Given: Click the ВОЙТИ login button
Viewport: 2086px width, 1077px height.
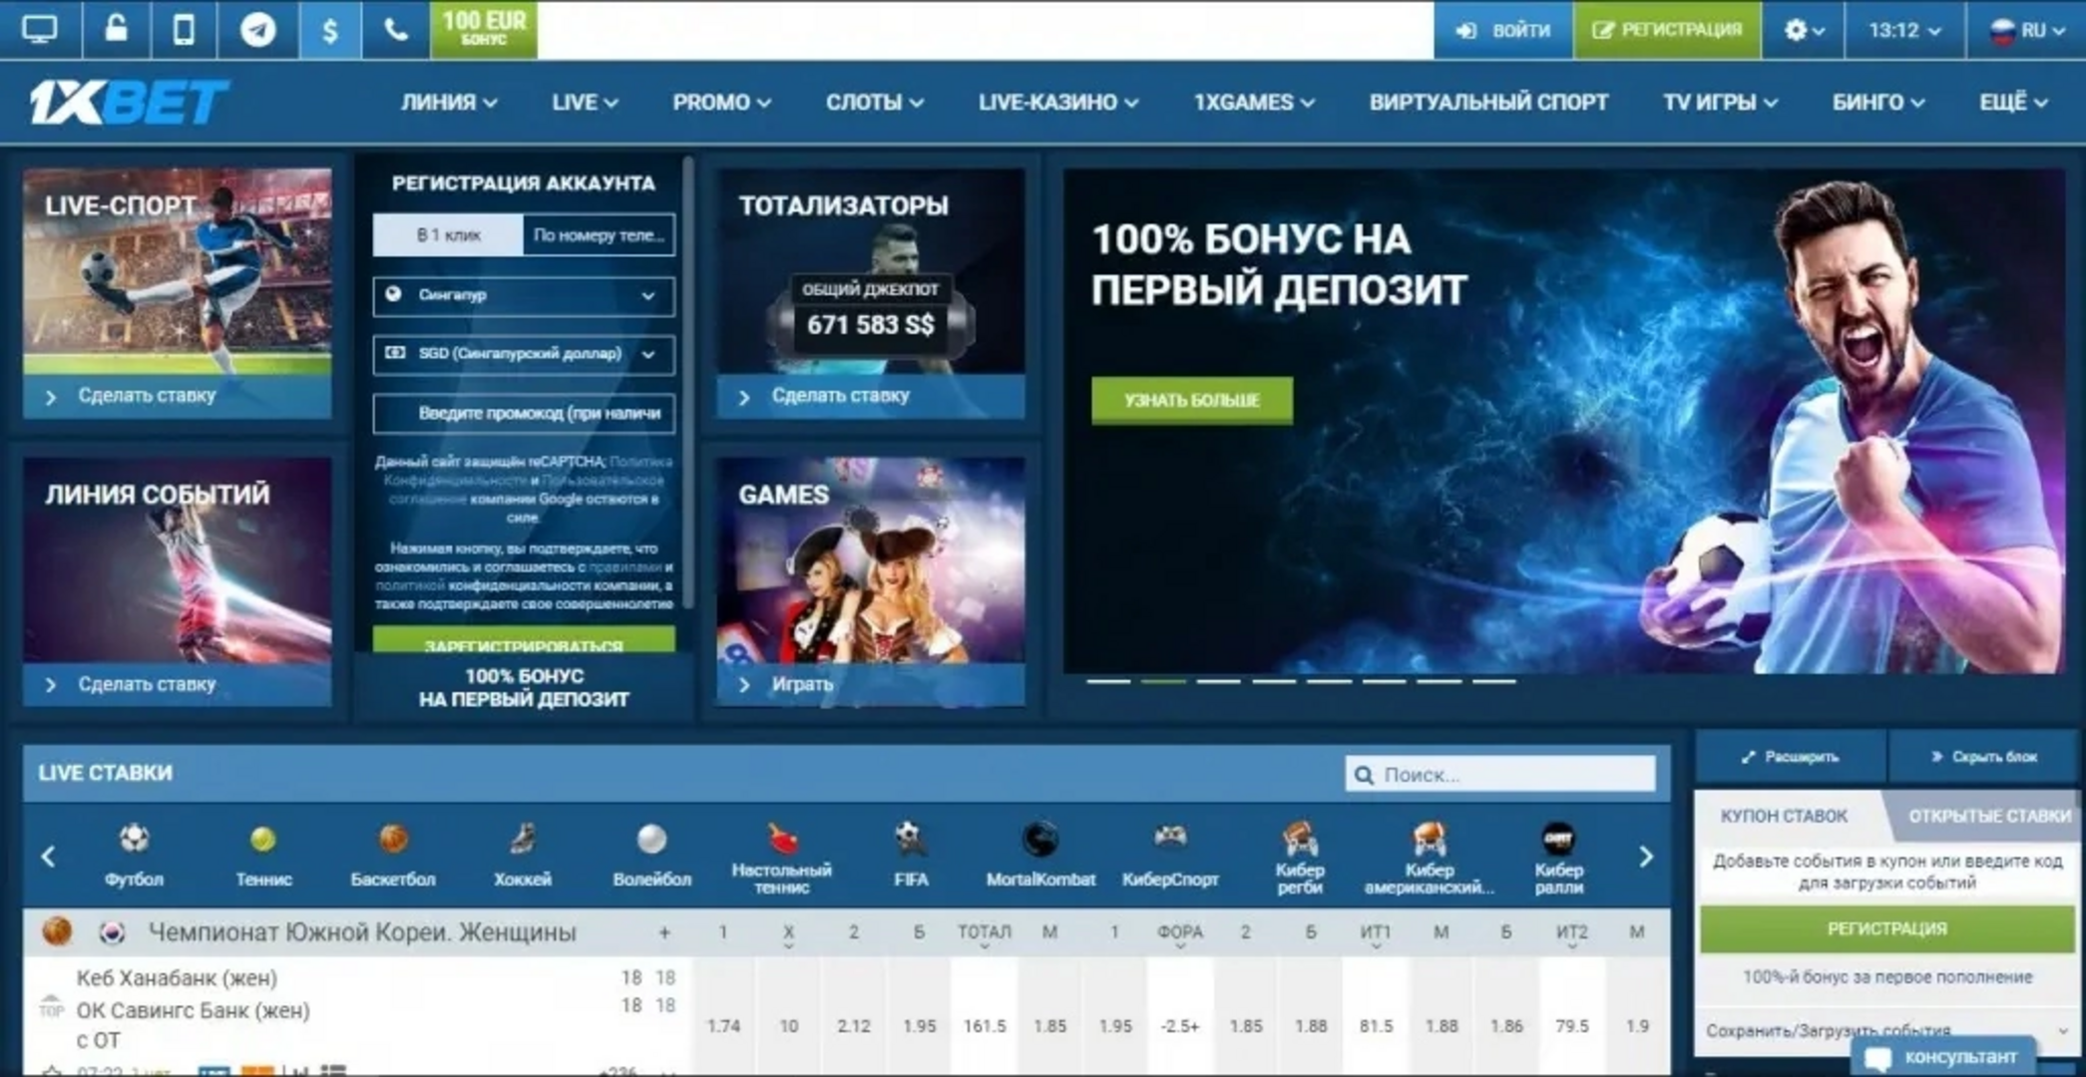Looking at the screenshot, I should [x=1503, y=30].
